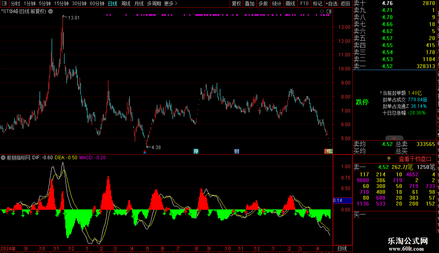This screenshot has width=439, height=253.
Task: Click the 封单占成交 779.84倍 value
Action: point(418,100)
